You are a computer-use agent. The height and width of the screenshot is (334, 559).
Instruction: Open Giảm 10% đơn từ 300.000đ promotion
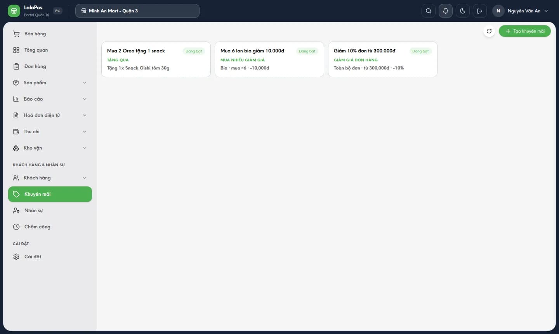click(x=383, y=59)
